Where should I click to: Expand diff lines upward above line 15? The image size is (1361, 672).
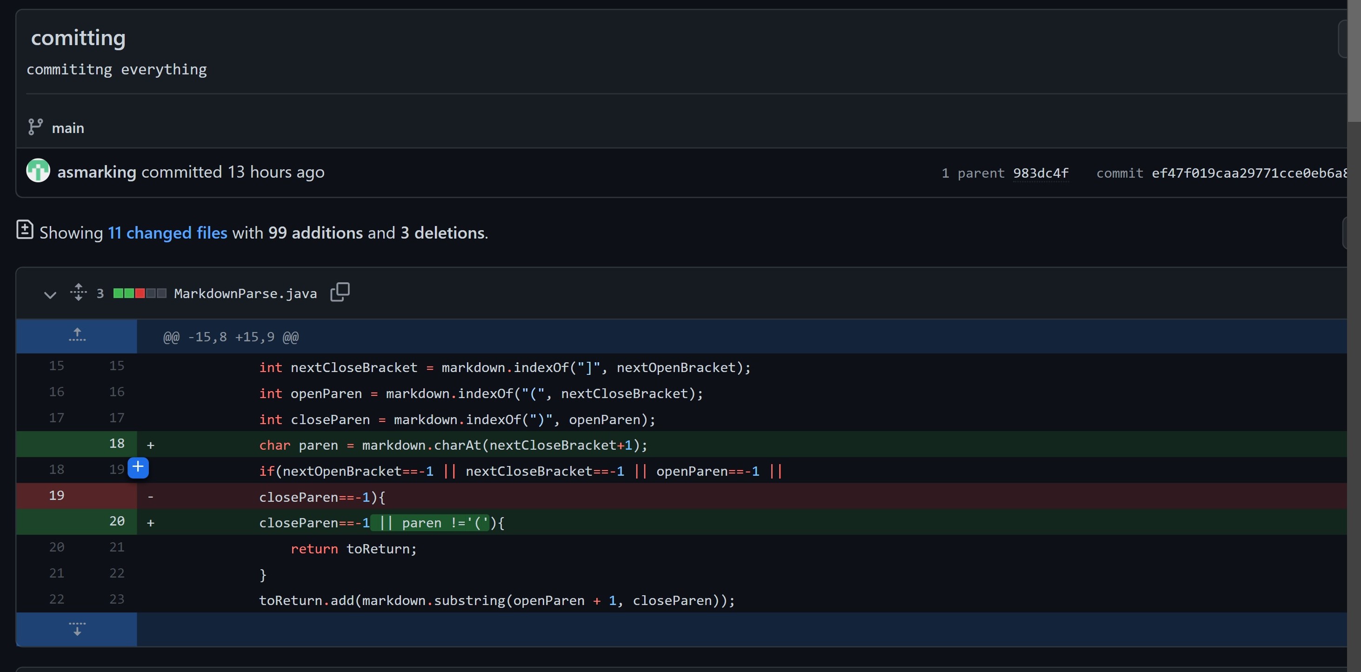point(77,335)
